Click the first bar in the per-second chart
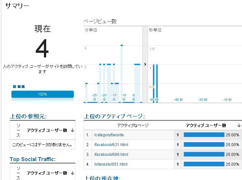Image resolution: width=242 pixels, height=180 pixels. (x=154, y=83)
